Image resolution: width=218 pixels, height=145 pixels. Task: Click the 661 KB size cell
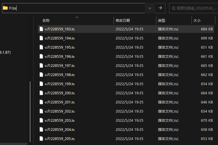point(207,57)
